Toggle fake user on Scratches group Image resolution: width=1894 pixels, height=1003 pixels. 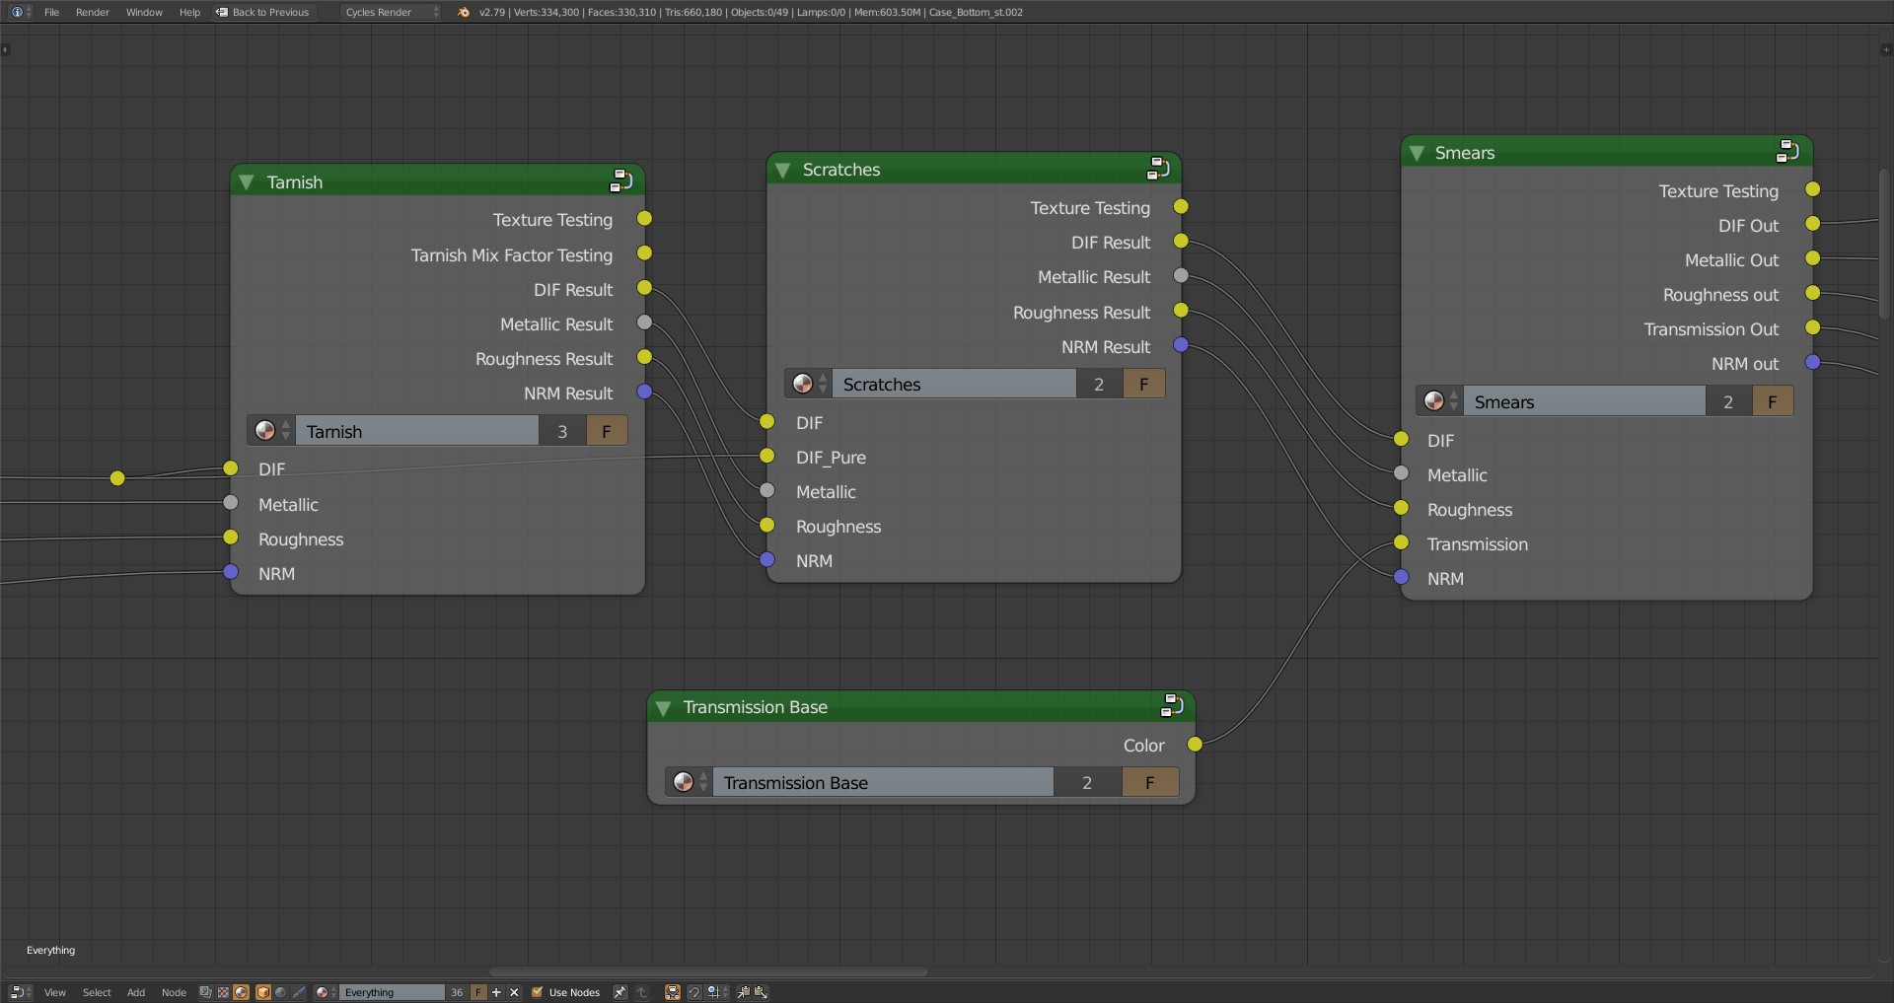(x=1143, y=384)
